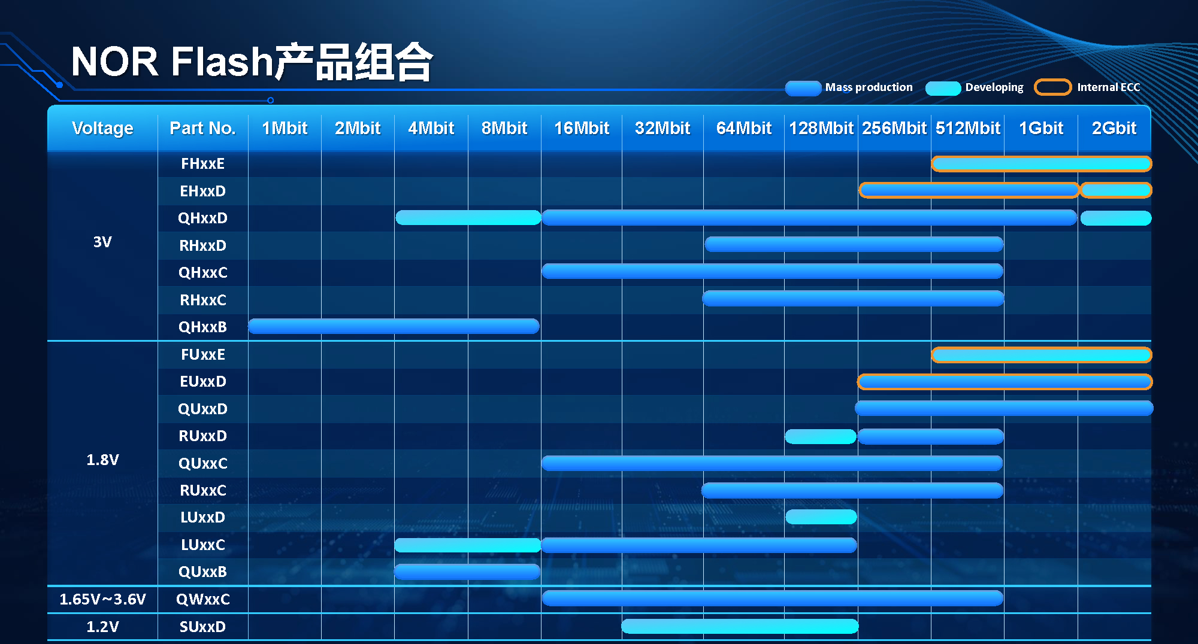Select the 3V voltage label
This screenshot has width=1198, height=644.
coord(102,242)
